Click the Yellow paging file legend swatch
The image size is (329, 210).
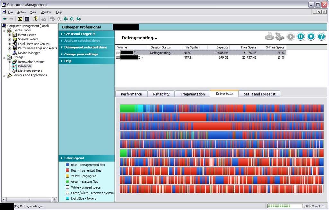click(x=67, y=176)
